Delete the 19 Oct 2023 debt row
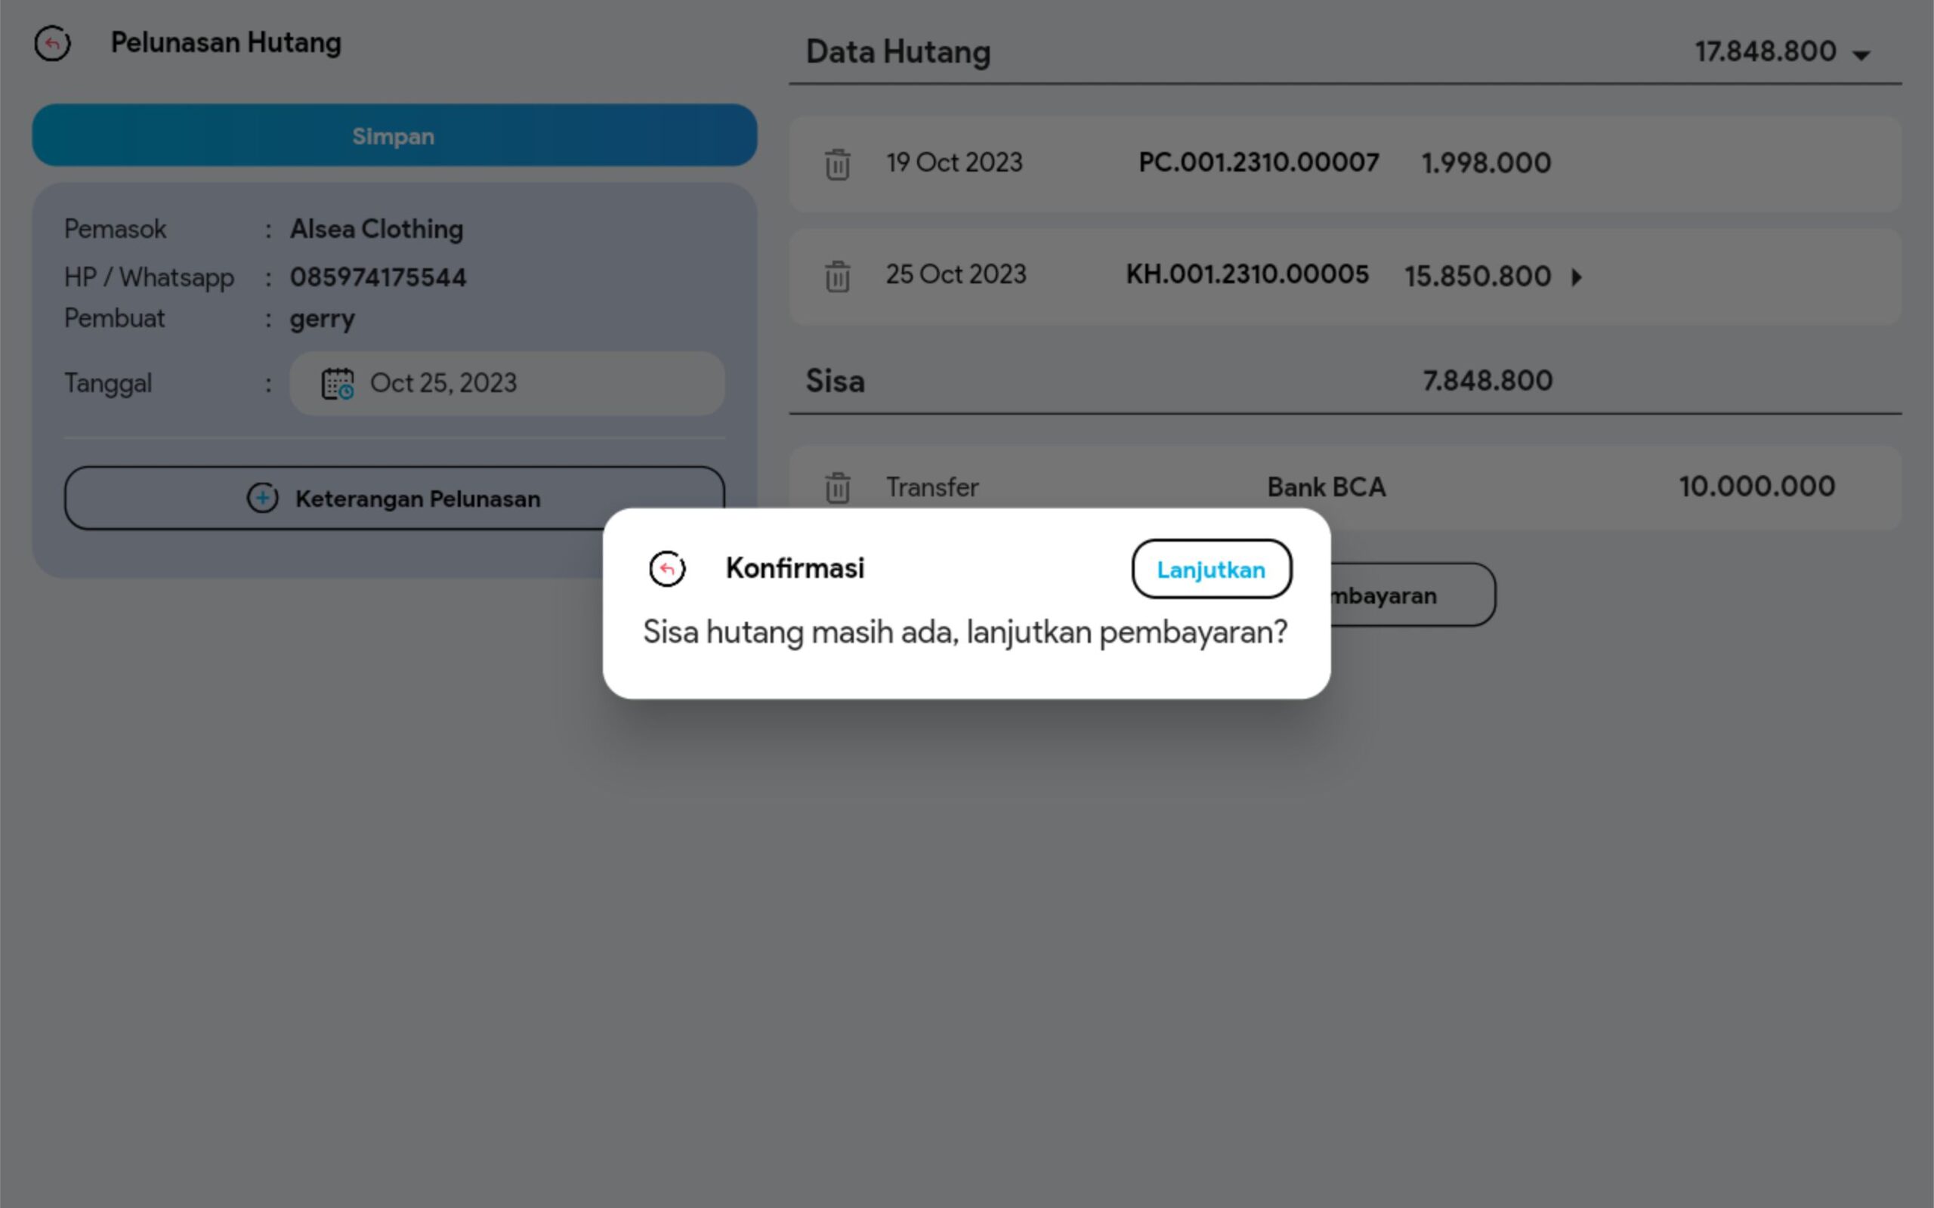Screen dimensions: 1934x1208 (x=837, y=165)
